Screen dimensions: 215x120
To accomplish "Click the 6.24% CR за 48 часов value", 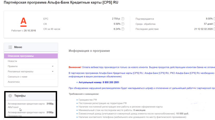I will click(117, 29).
